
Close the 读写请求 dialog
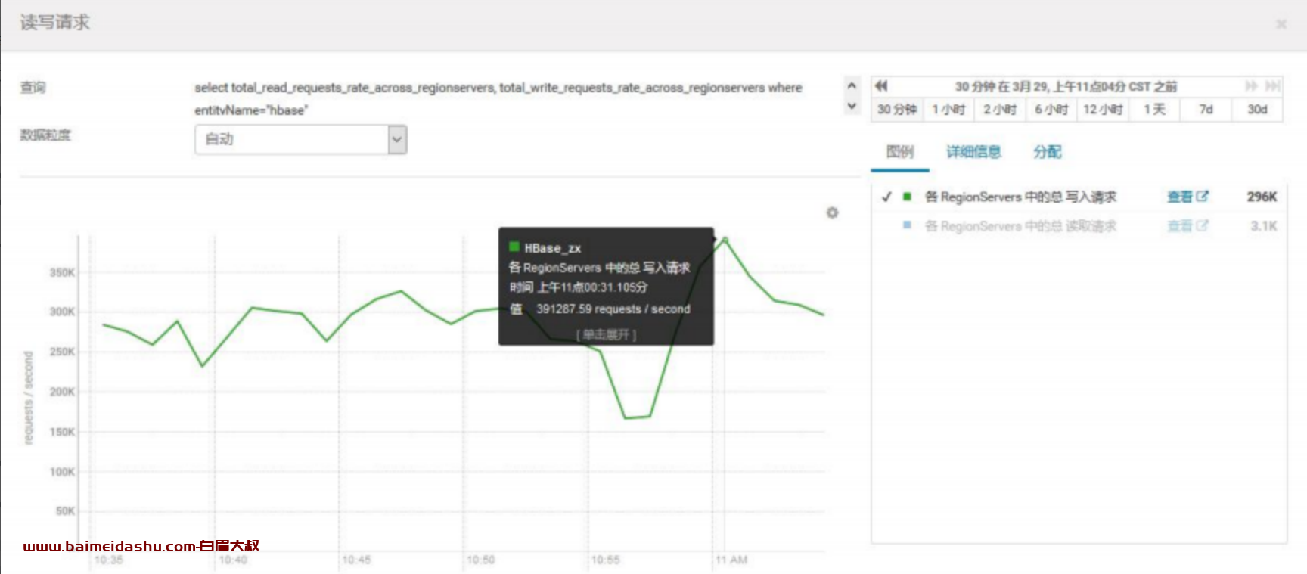[x=1281, y=24]
